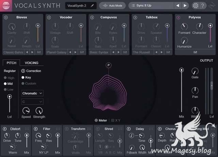The width and height of the screenshot is (218, 157).
Task: Open the C key dropdown
Action: pyautogui.click(x=32, y=102)
